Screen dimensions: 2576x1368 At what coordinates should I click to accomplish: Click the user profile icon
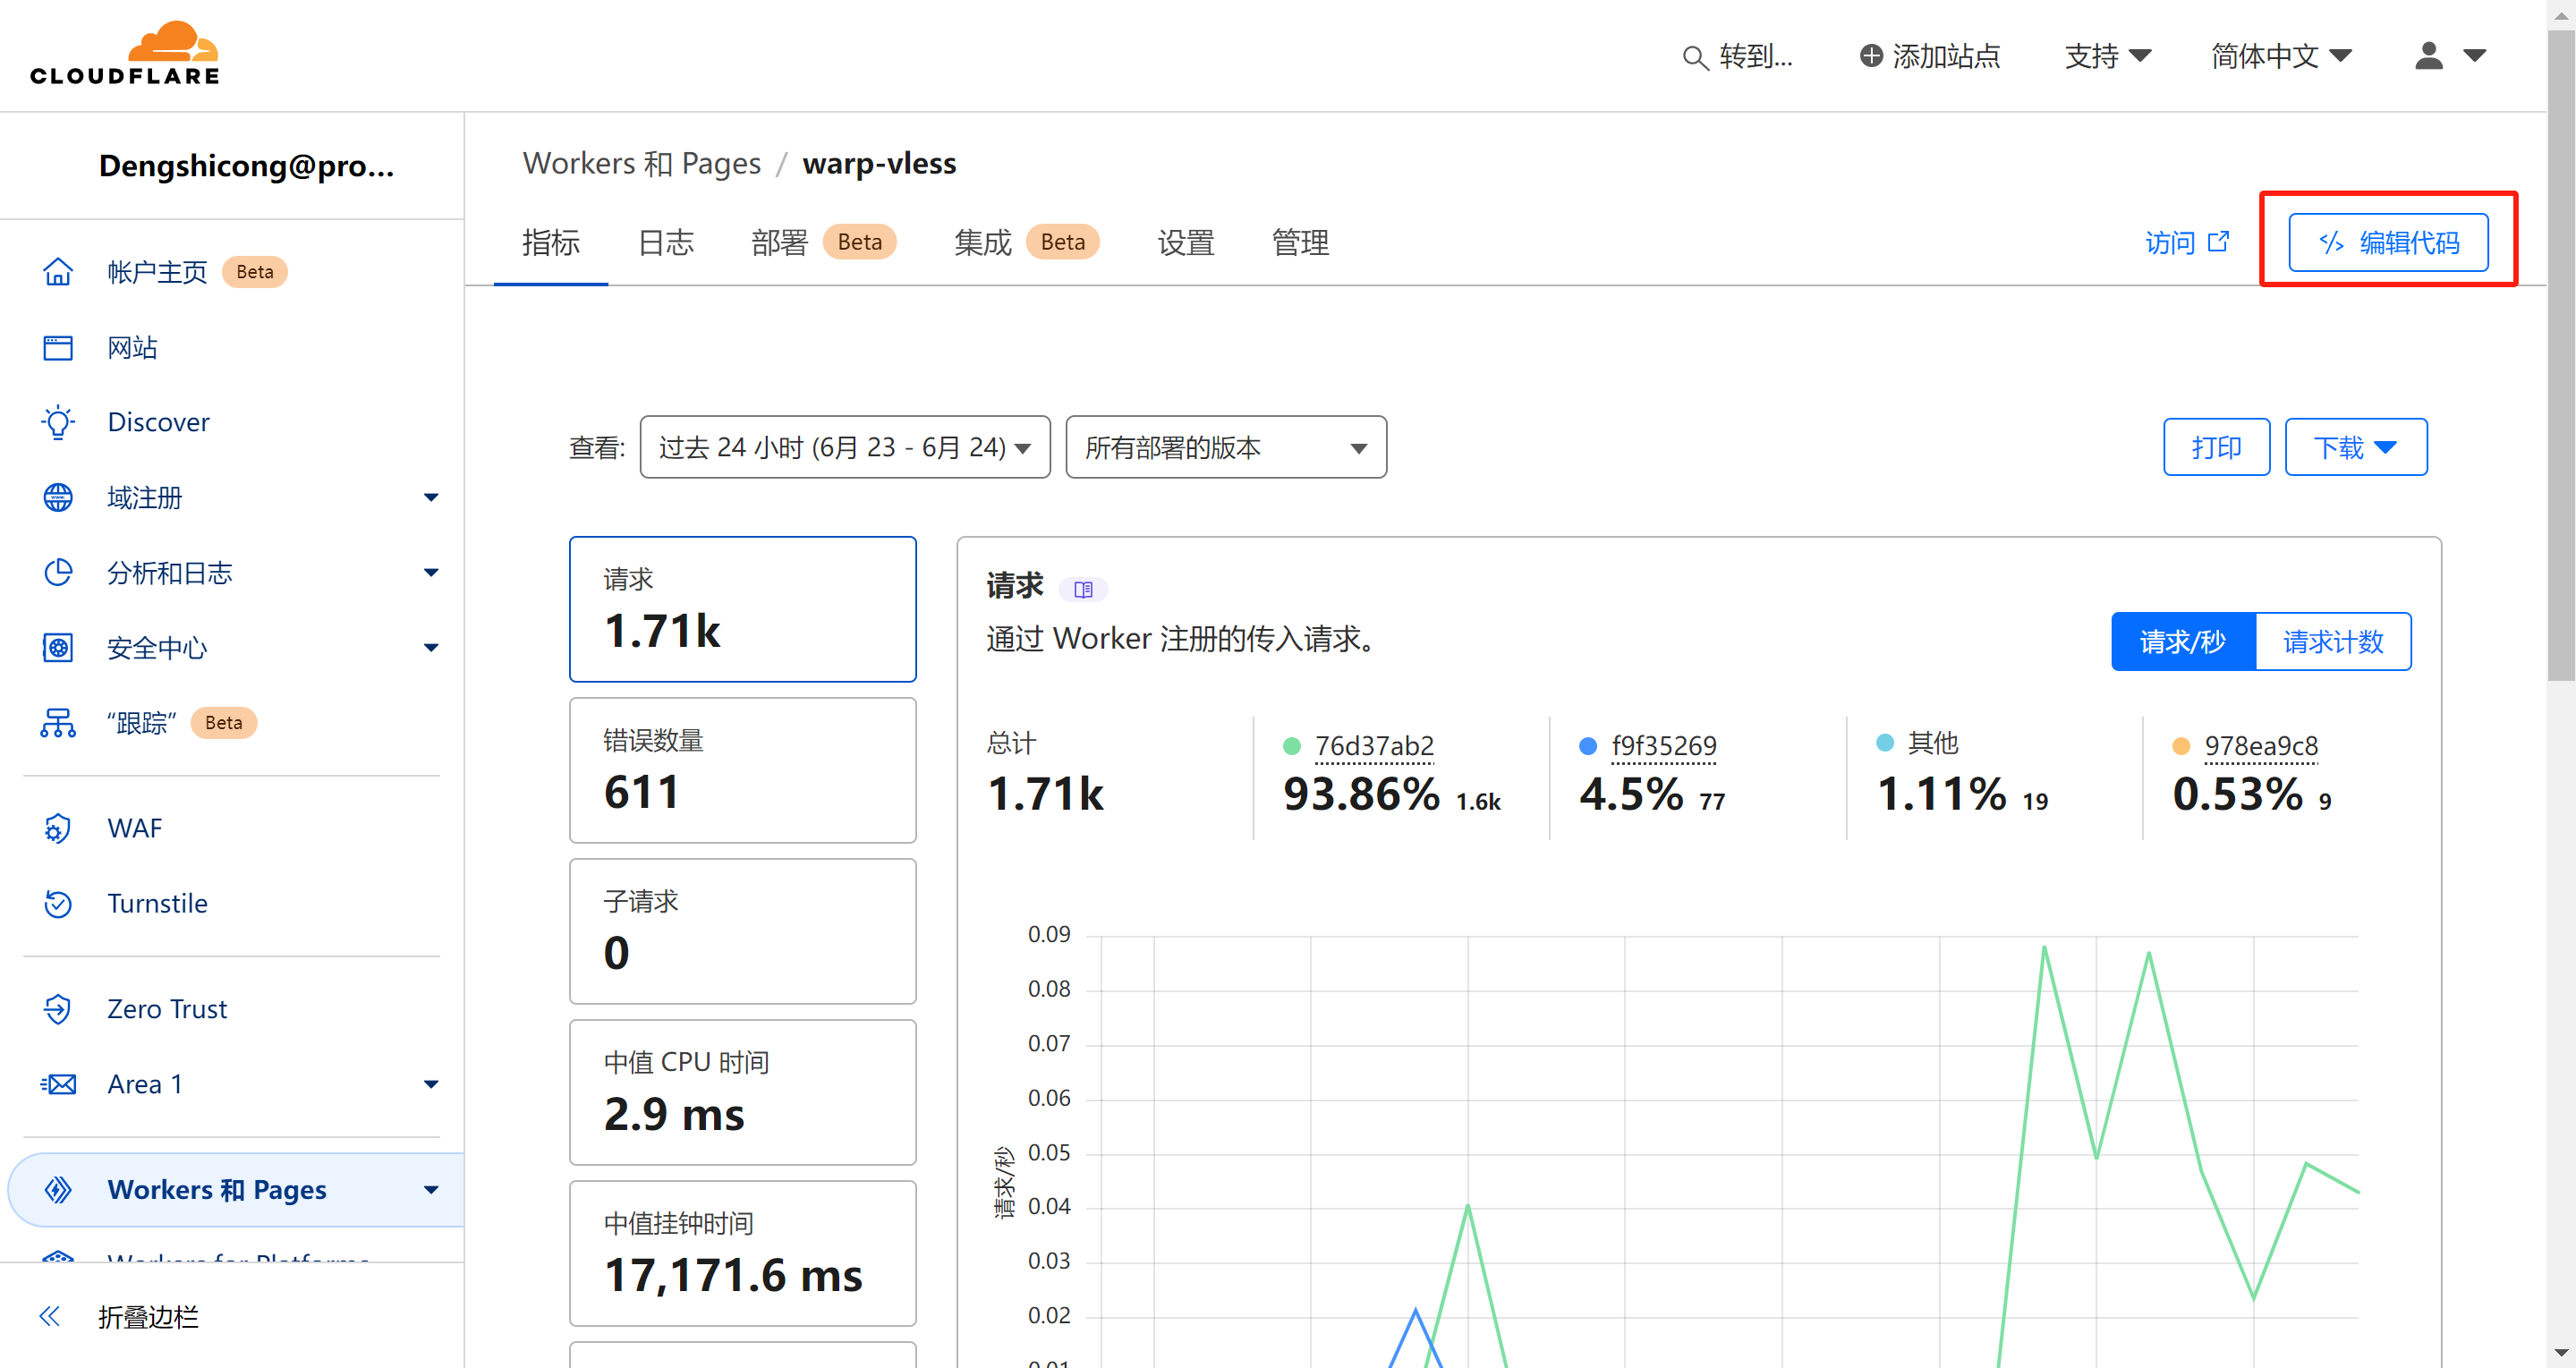[x=2428, y=56]
